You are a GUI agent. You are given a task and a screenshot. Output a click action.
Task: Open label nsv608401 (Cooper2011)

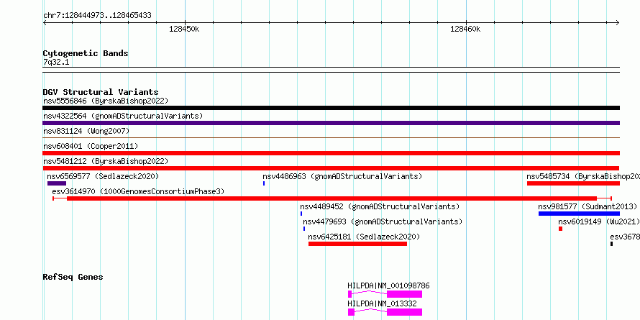pyautogui.click(x=91, y=146)
